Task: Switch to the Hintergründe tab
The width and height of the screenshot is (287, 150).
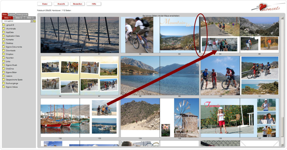Action: 22,14
